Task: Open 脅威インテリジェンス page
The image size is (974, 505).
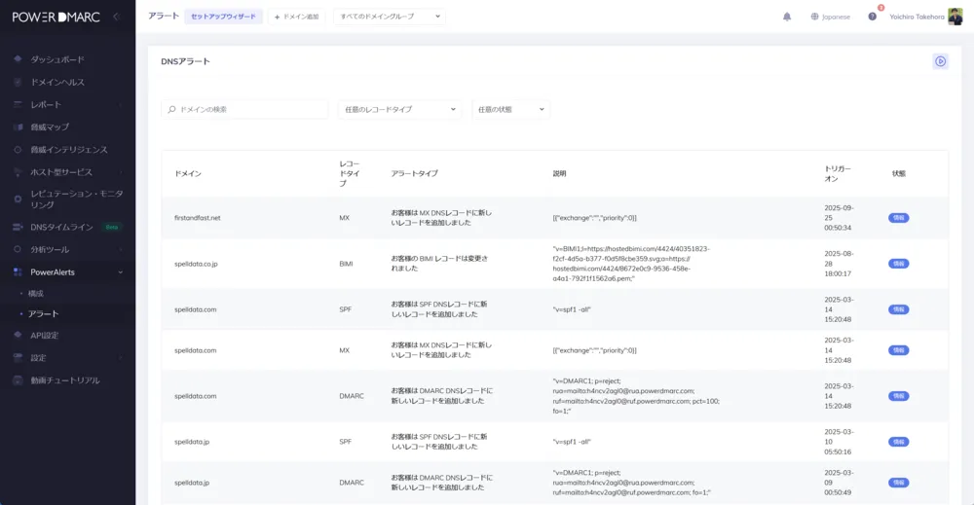Action: click(x=68, y=150)
